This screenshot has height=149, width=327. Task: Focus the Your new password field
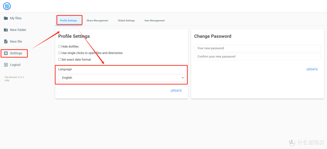257,48
